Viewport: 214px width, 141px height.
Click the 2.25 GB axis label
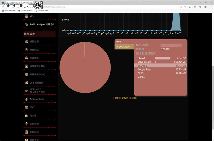click(x=65, y=20)
